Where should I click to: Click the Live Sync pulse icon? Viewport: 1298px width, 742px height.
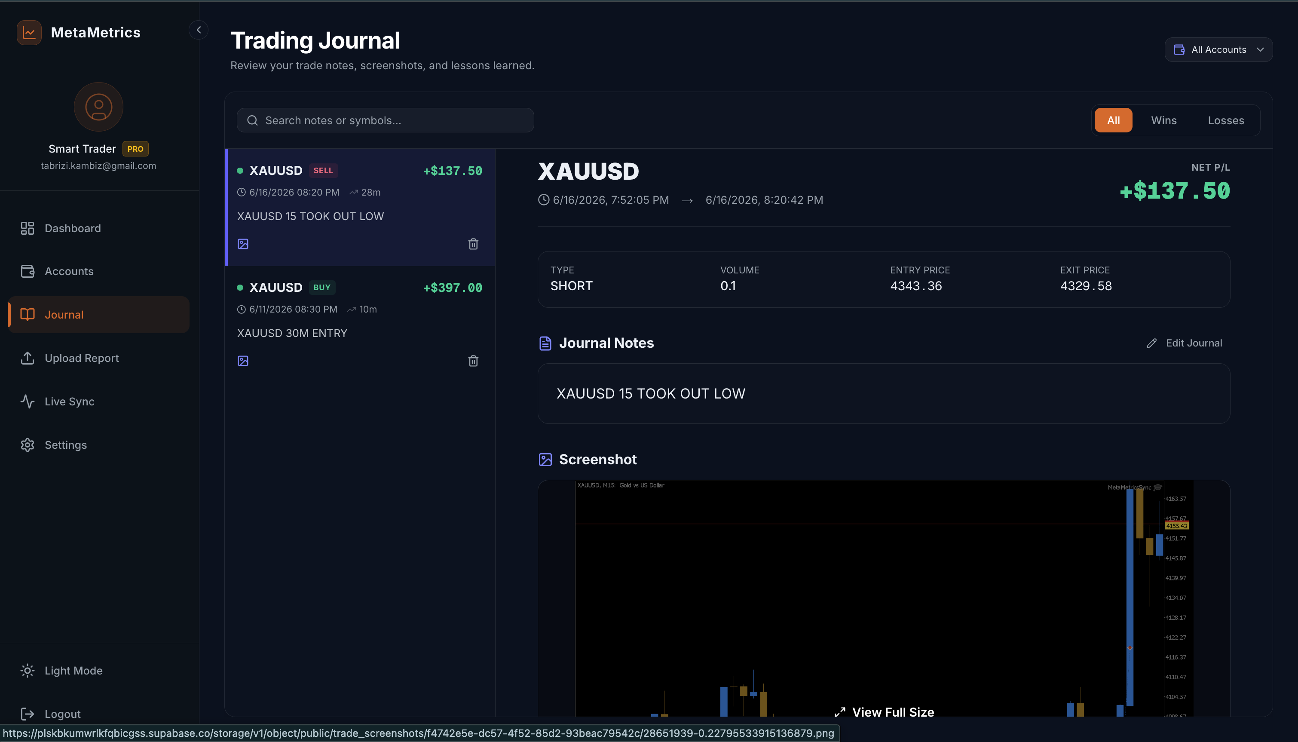(x=28, y=402)
